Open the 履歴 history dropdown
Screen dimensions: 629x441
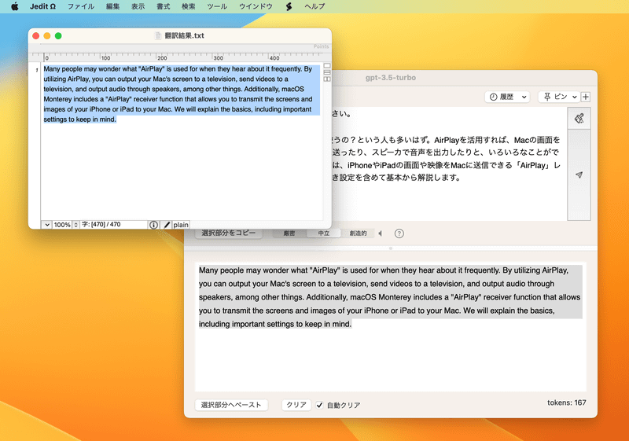[x=507, y=97]
